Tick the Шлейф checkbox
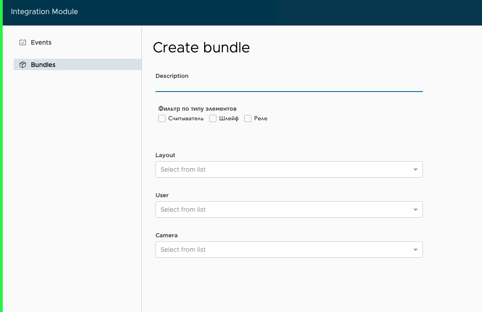The image size is (482, 312). (213, 118)
